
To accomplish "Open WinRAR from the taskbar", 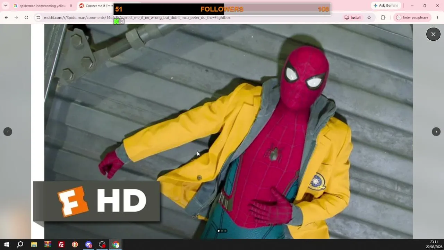I will [48, 244].
